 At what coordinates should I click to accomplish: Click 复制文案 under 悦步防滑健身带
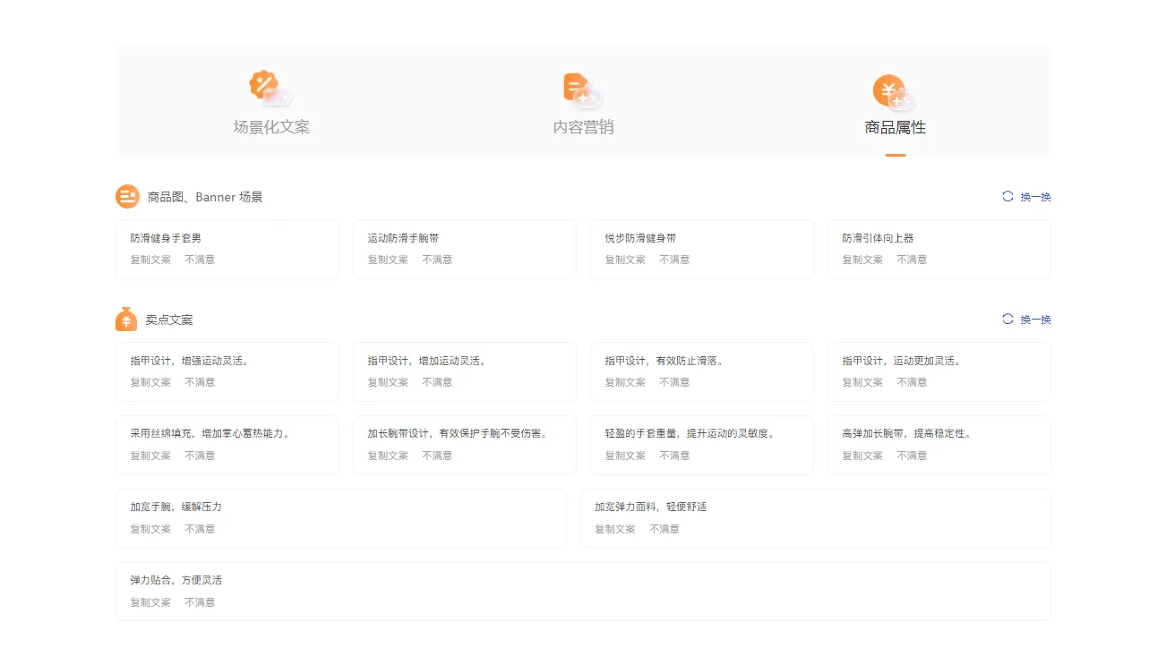625,260
